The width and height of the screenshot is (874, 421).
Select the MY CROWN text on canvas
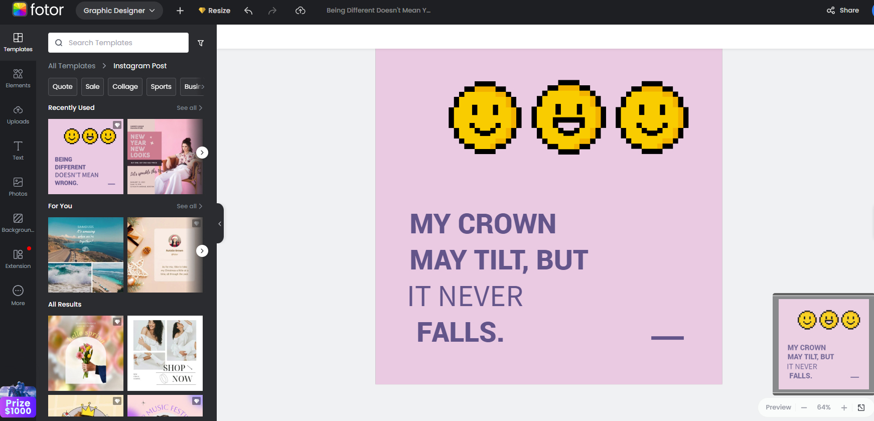pos(483,224)
